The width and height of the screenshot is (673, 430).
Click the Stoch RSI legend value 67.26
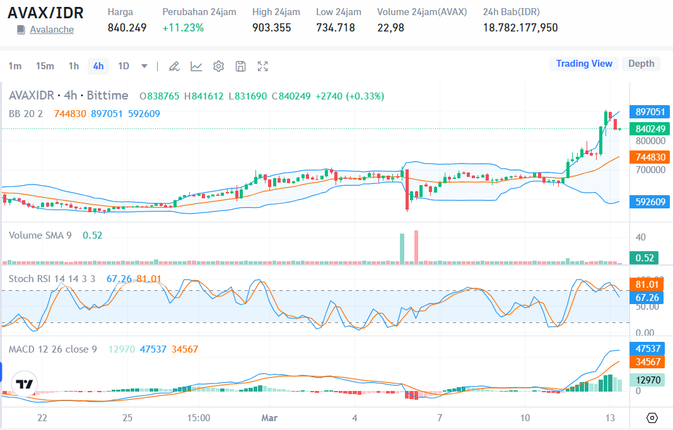[x=119, y=279]
